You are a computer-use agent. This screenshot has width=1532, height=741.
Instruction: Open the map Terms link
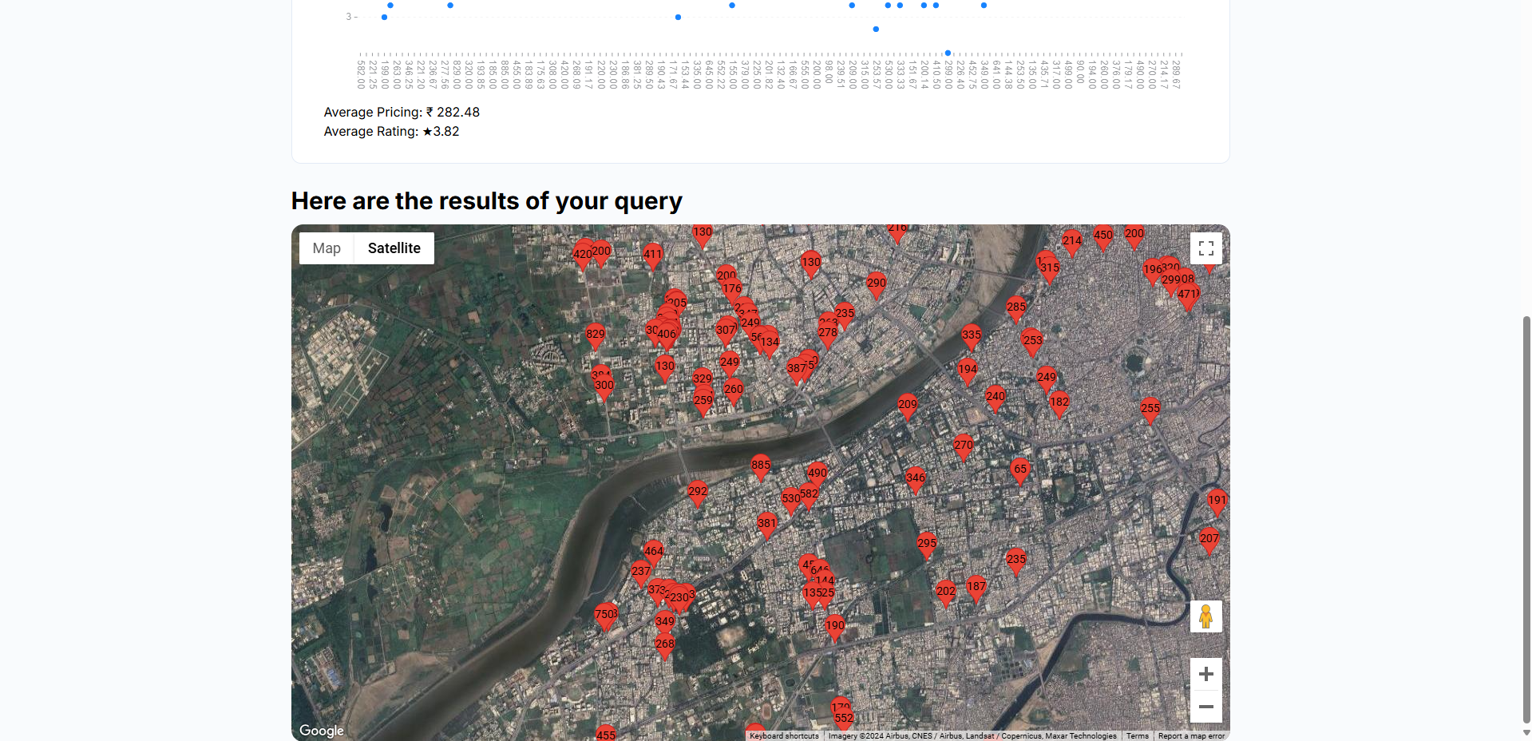(x=1138, y=736)
